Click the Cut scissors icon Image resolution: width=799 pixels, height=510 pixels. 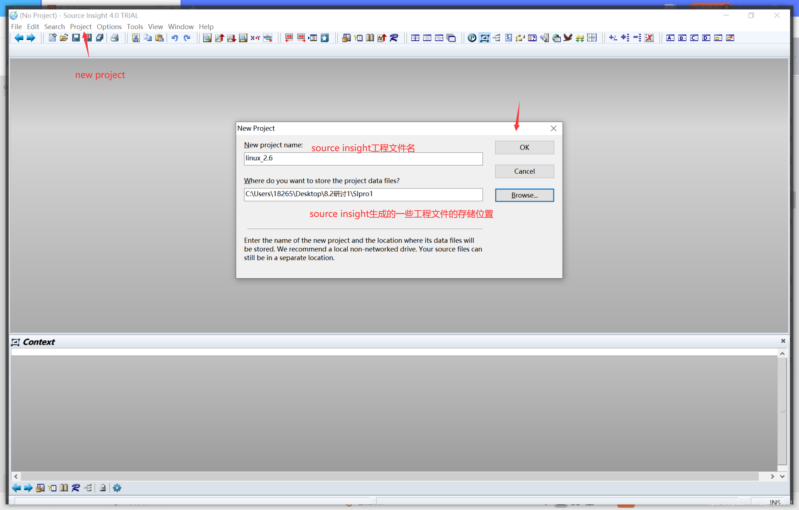(136, 38)
